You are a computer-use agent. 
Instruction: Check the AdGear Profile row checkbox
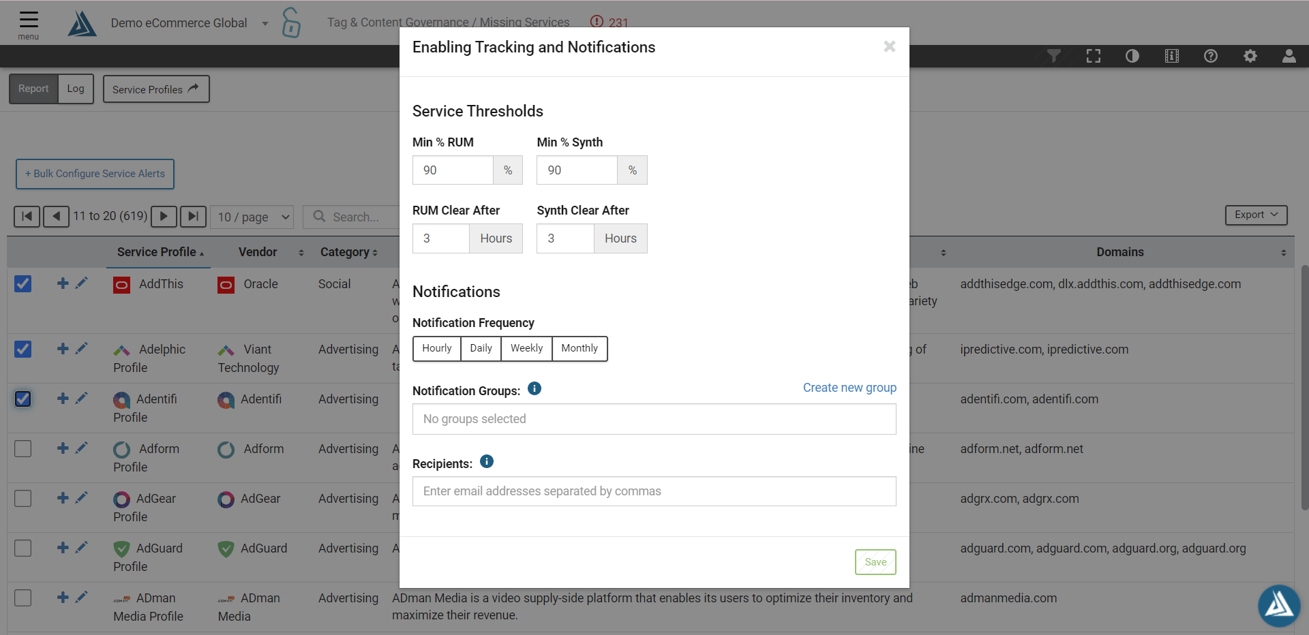(23, 498)
